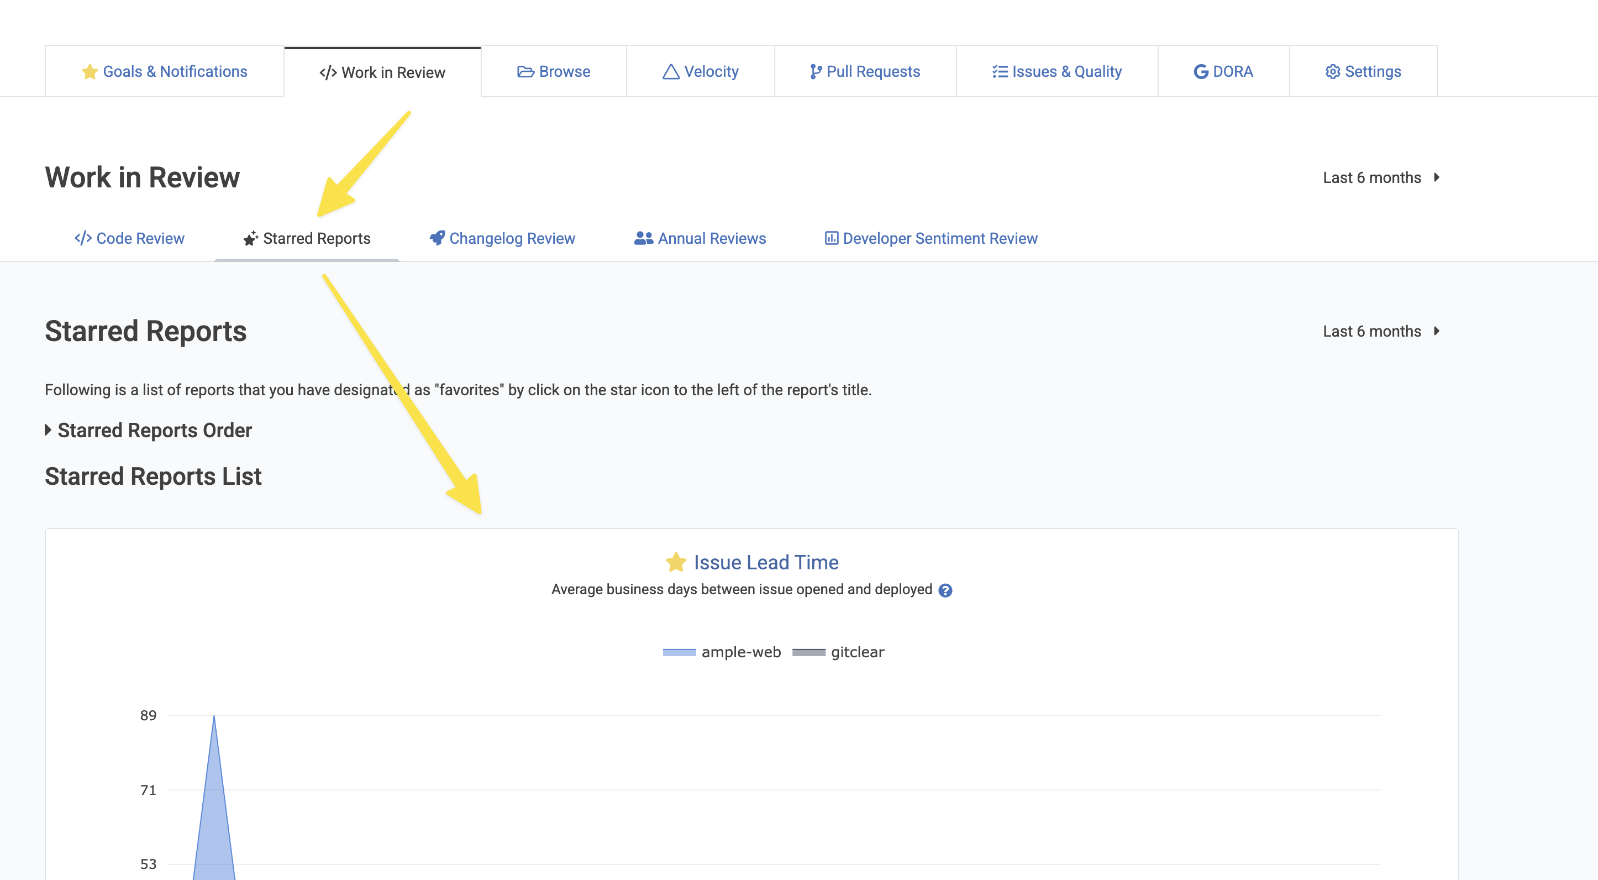
Task: Open the Goals & Notifications tab
Action: point(165,71)
